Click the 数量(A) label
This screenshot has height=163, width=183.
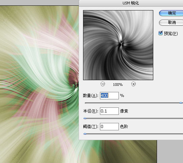coord(90,96)
